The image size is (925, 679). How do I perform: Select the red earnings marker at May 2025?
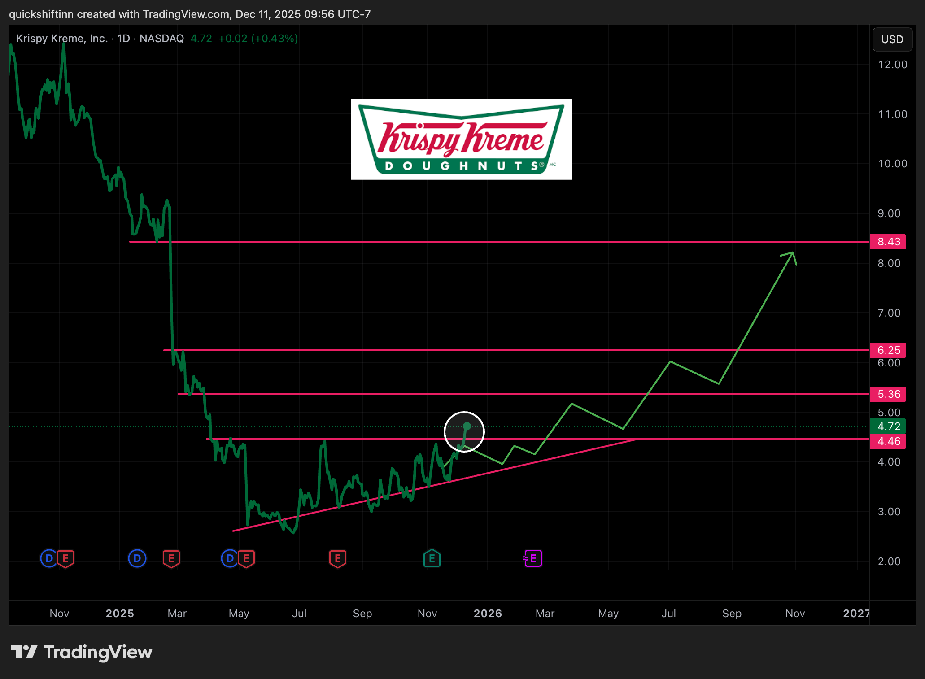point(246,559)
